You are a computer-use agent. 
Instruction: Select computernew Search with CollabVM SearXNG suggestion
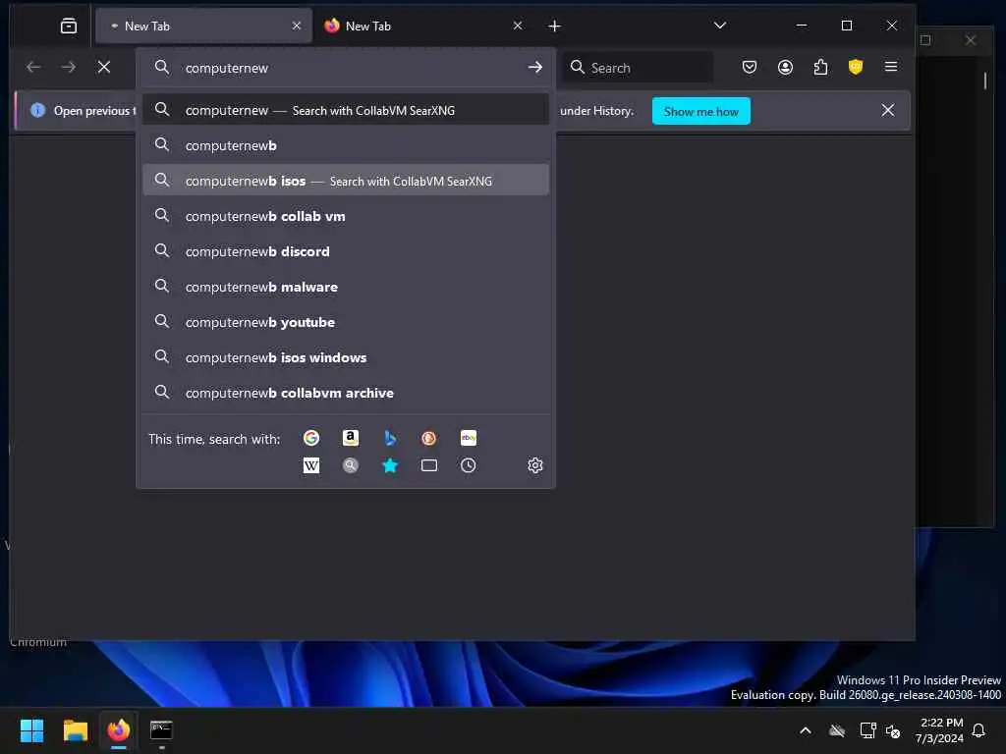345,110
